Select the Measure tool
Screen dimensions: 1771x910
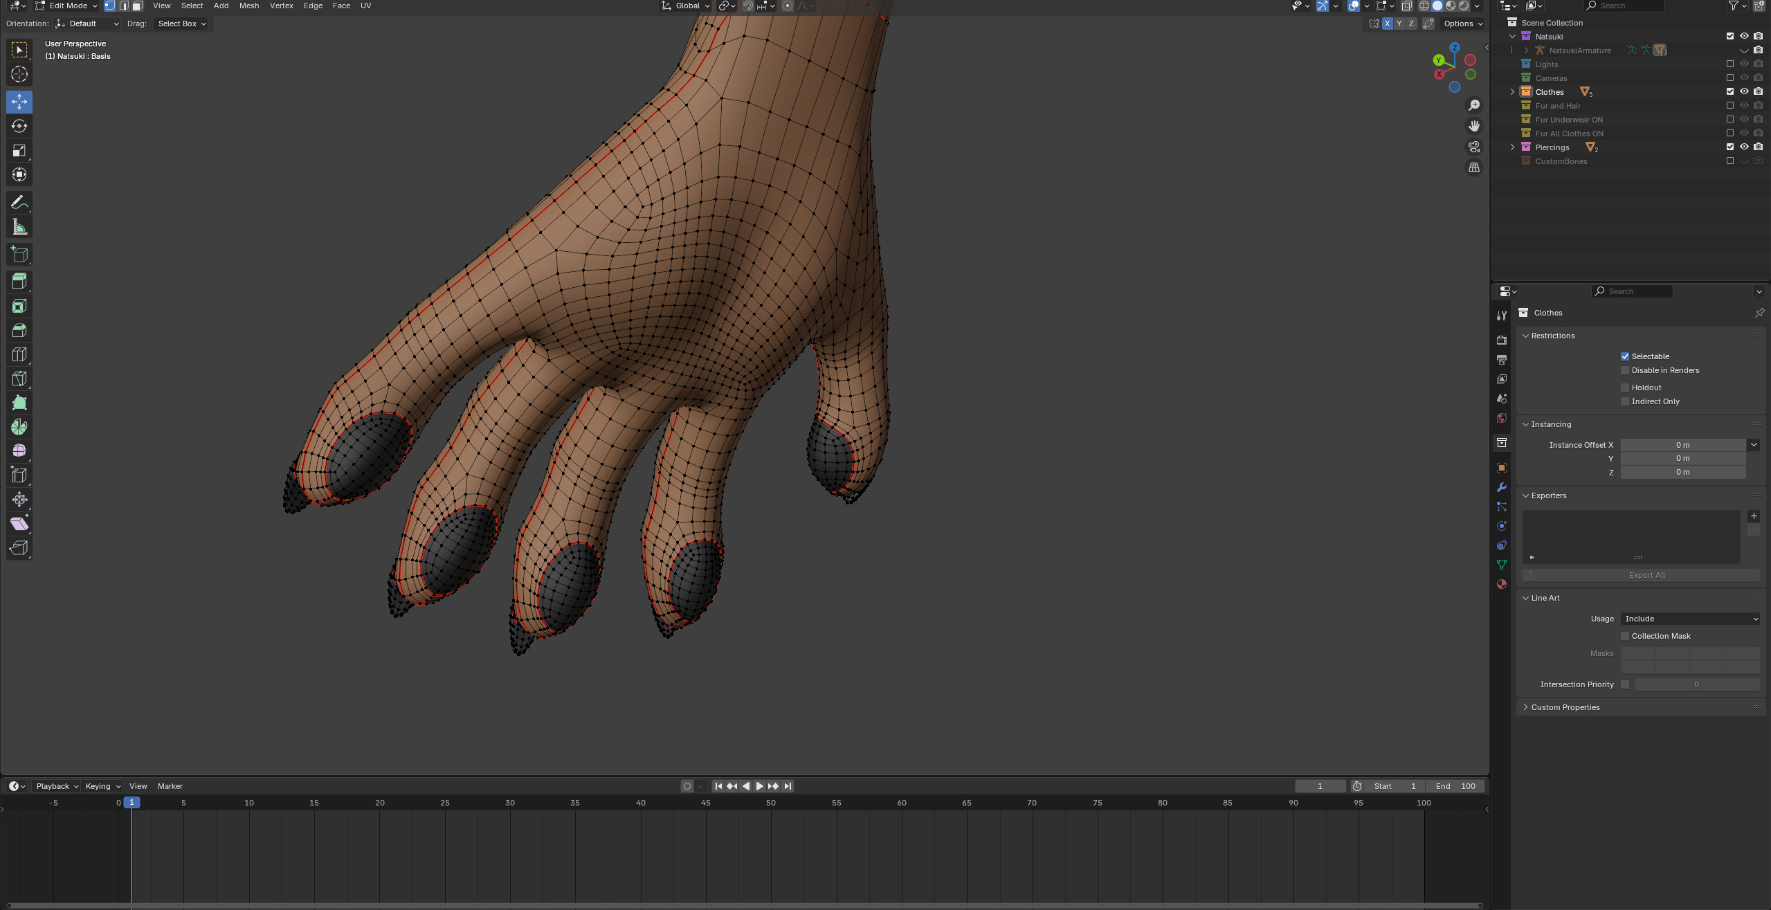click(x=19, y=227)
